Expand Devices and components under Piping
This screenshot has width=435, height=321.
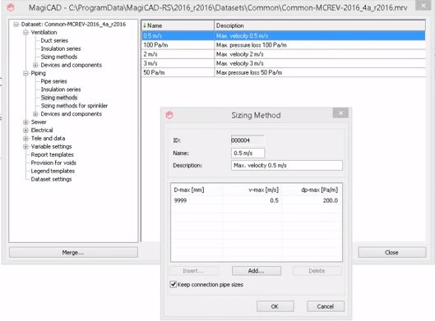pos(35,114)
